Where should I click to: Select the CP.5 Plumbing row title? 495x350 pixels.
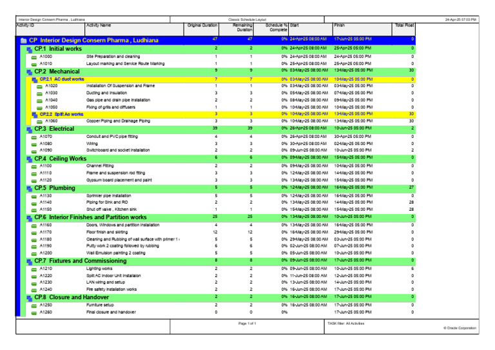[55, 188]
